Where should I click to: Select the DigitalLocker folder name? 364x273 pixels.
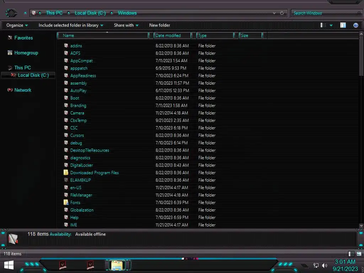[x=81, y=165]
